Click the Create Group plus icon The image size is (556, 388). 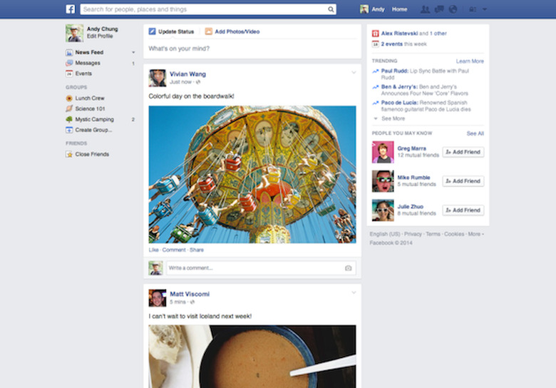tap(69, 130)
